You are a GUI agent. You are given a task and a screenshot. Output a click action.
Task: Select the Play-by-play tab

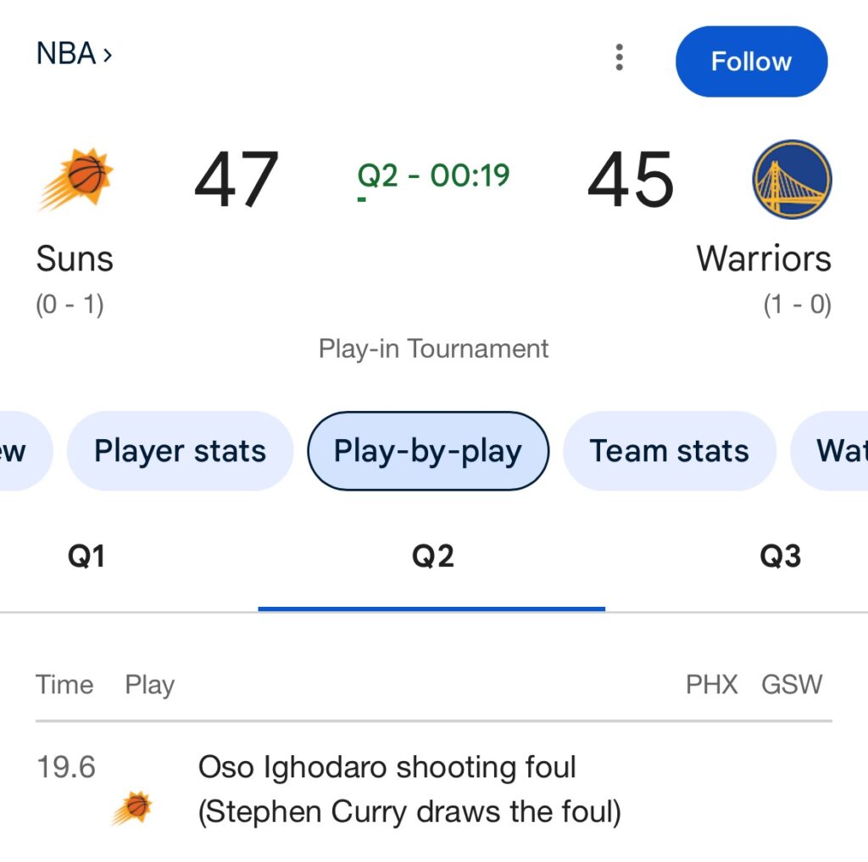[x=428, y=451]
